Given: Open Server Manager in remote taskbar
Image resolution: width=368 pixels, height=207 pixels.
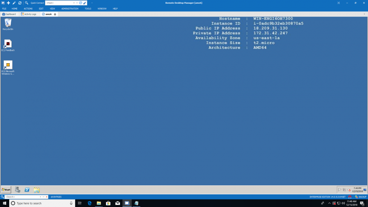Looking at the screenshot, I should coord(17,190).
